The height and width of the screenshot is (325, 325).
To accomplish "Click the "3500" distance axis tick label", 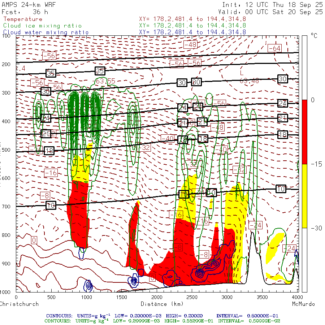I will click(262, 297).
